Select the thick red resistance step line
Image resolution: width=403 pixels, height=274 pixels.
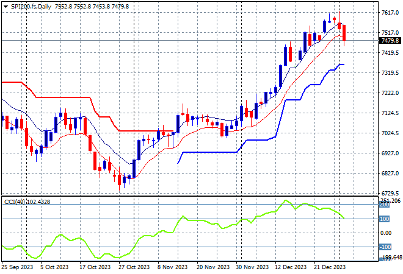click(x=61, y=97)
